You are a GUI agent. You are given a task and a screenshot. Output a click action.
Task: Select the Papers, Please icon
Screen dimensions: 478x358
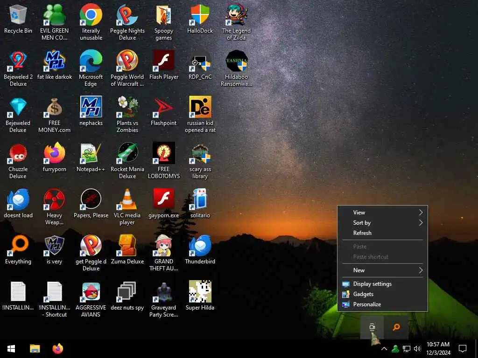tap(91, 204)
